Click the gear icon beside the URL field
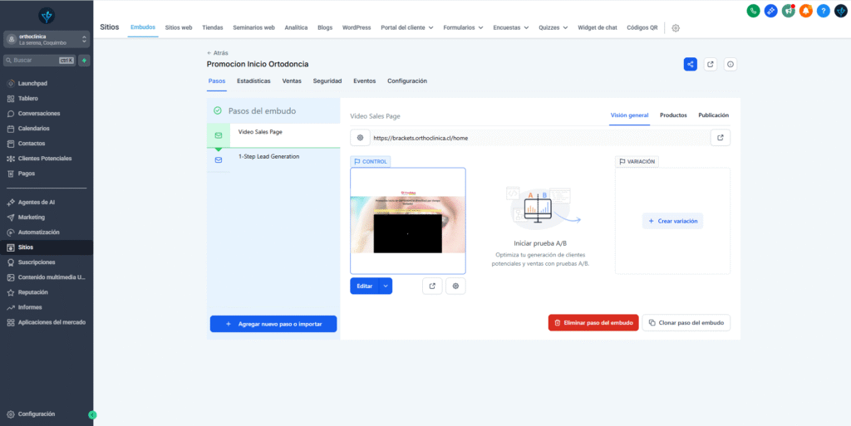 [x=360, y=138]
